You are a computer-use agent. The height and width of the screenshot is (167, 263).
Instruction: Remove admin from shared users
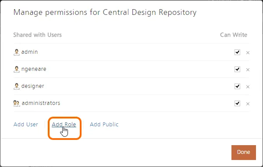[x=248, y=53]
